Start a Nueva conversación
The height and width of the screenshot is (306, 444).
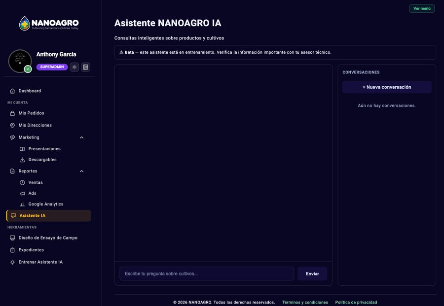click(x=387, y=87)
